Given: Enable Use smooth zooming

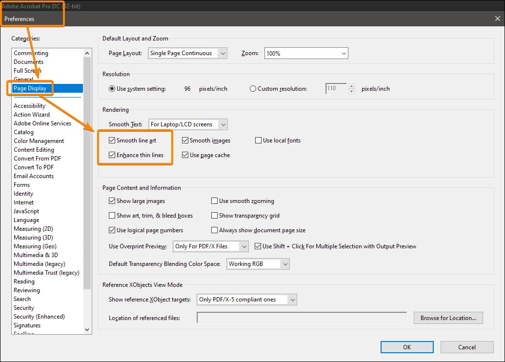Looking at the screenshot, I should pyautogui.click(x=214, y=201).
